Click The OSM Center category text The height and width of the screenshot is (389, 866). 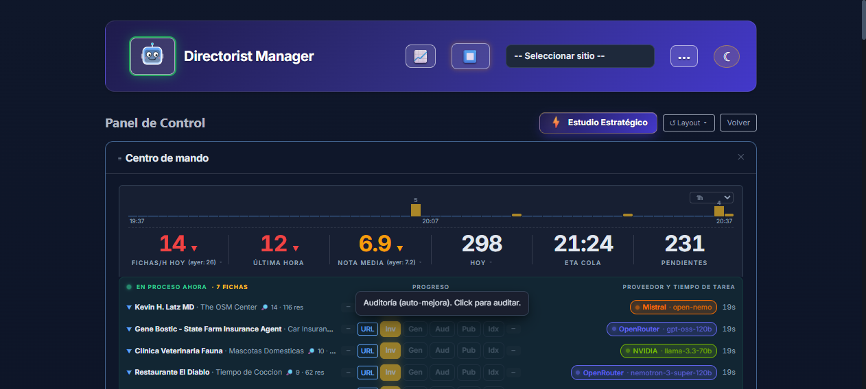pos(229,308)
